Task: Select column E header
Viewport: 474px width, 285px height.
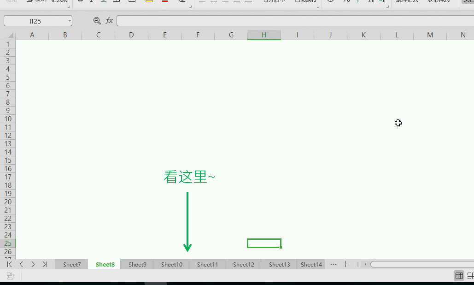Action: point(165,35)
